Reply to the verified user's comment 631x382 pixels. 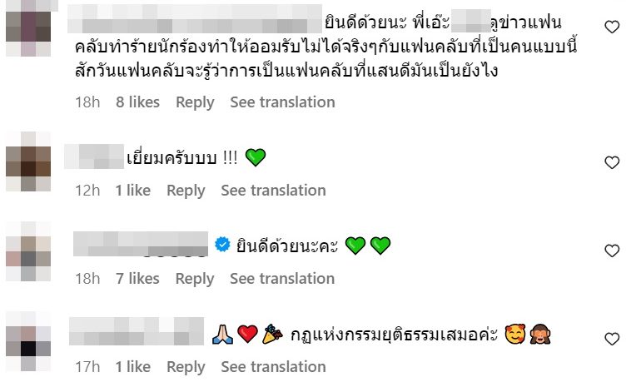(195, 279)
